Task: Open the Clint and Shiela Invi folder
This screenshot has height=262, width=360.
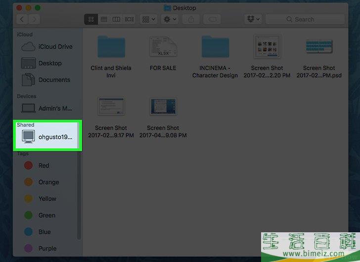Action: pyautogui.click(x=111, y=47)
